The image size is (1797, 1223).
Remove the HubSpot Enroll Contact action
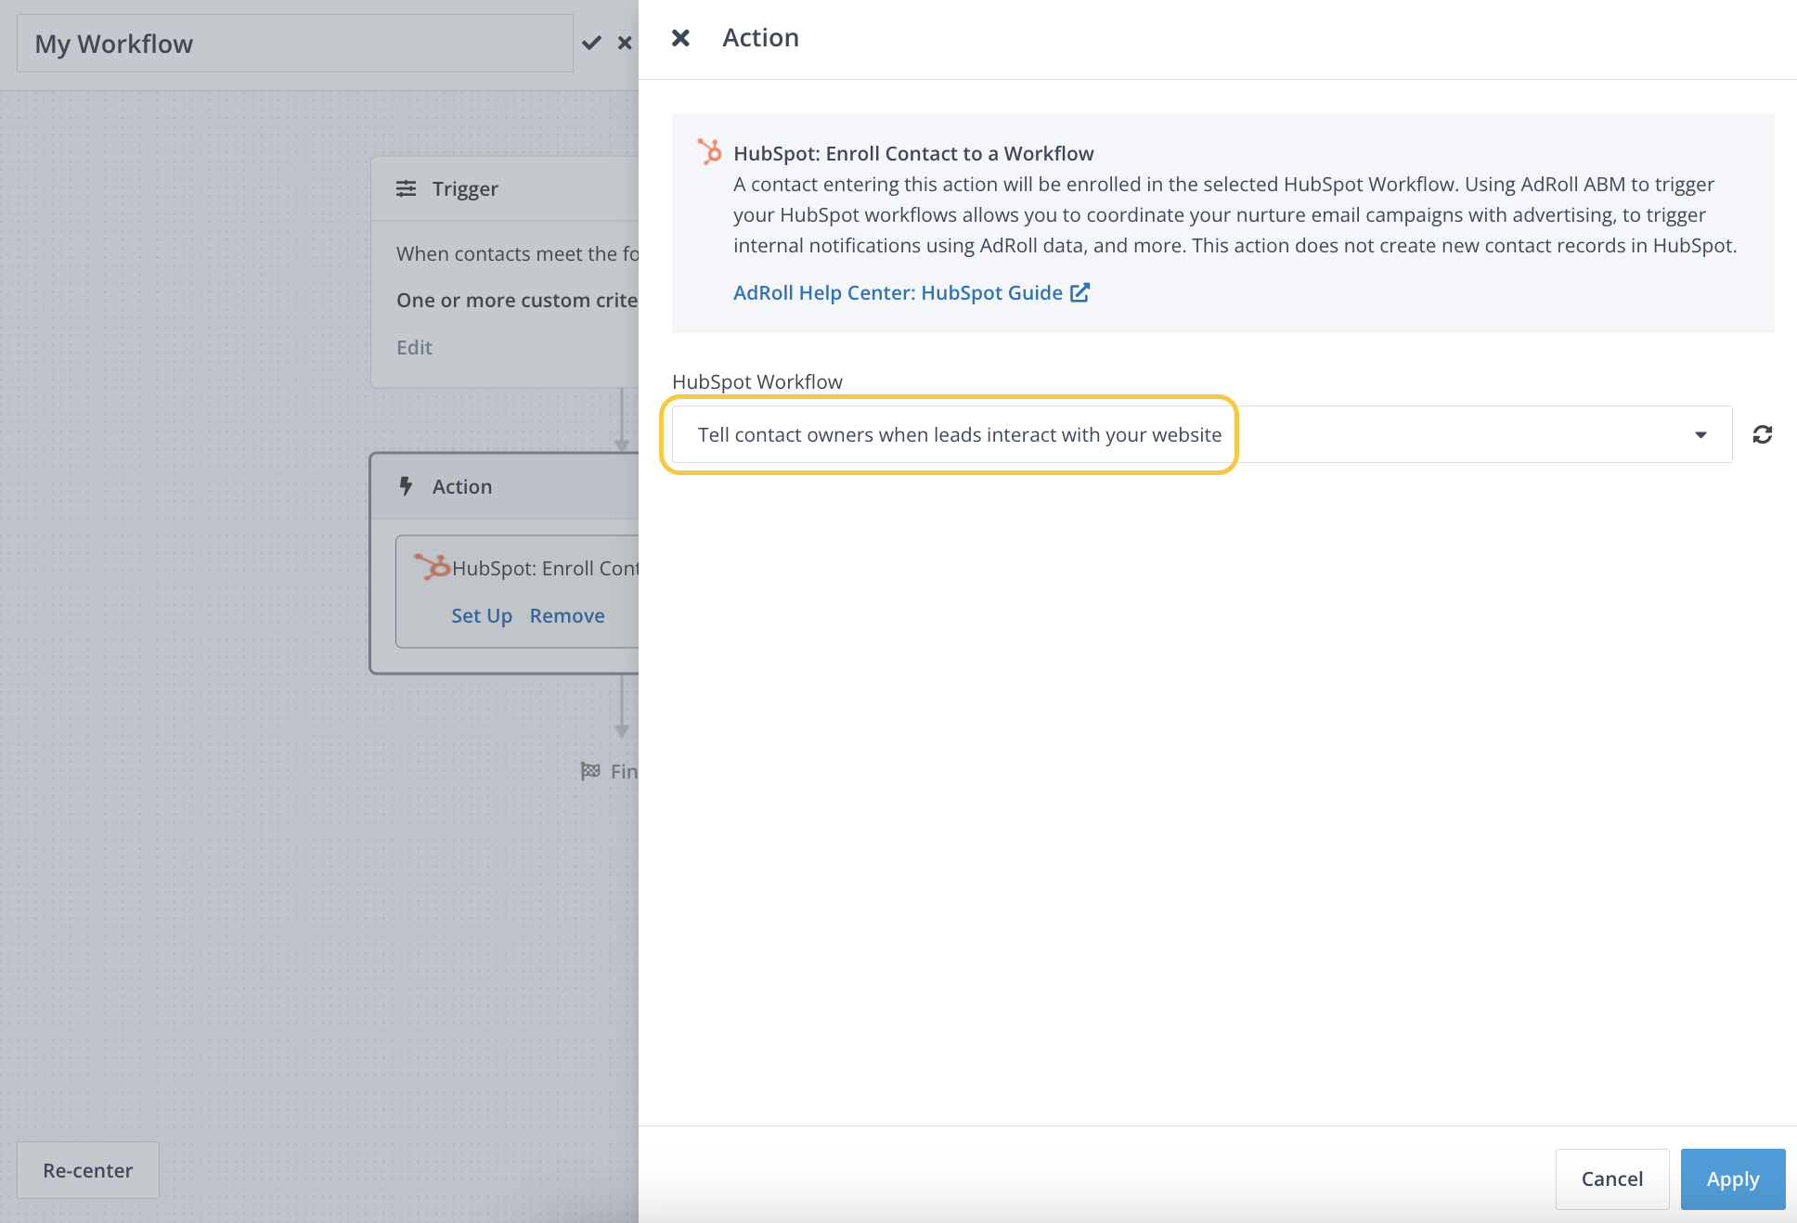pos(567,616)
